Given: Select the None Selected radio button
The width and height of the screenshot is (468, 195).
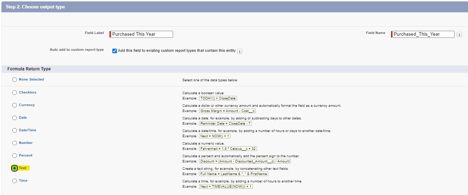Looking at the screenshot, I should 14,80.
